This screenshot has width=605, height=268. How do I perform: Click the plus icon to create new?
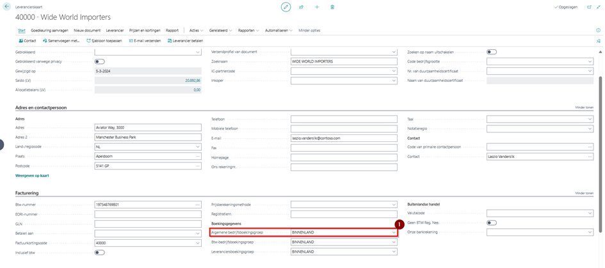(316, 7)
